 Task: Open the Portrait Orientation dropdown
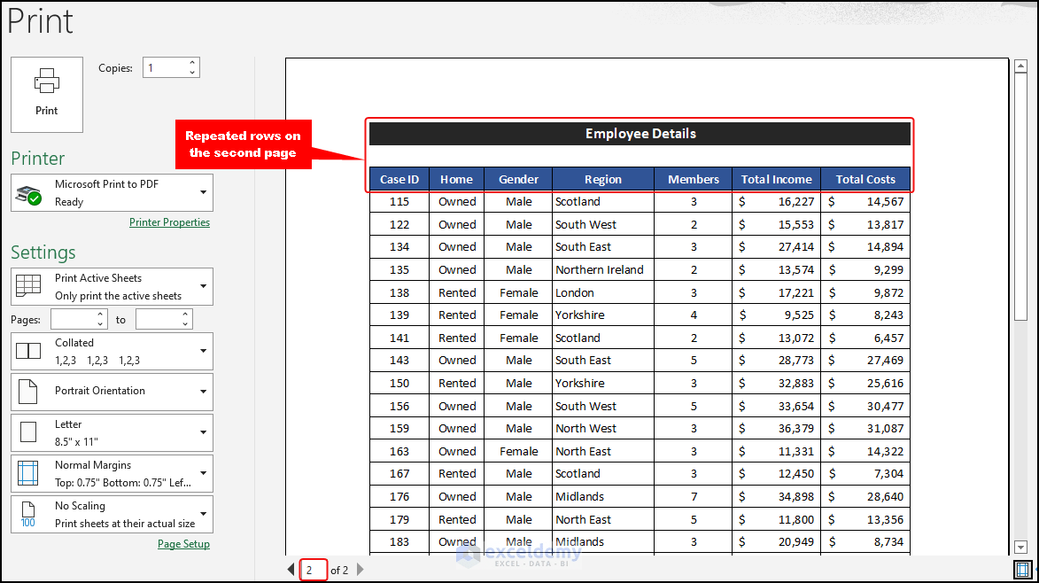(x=205, y=392)
